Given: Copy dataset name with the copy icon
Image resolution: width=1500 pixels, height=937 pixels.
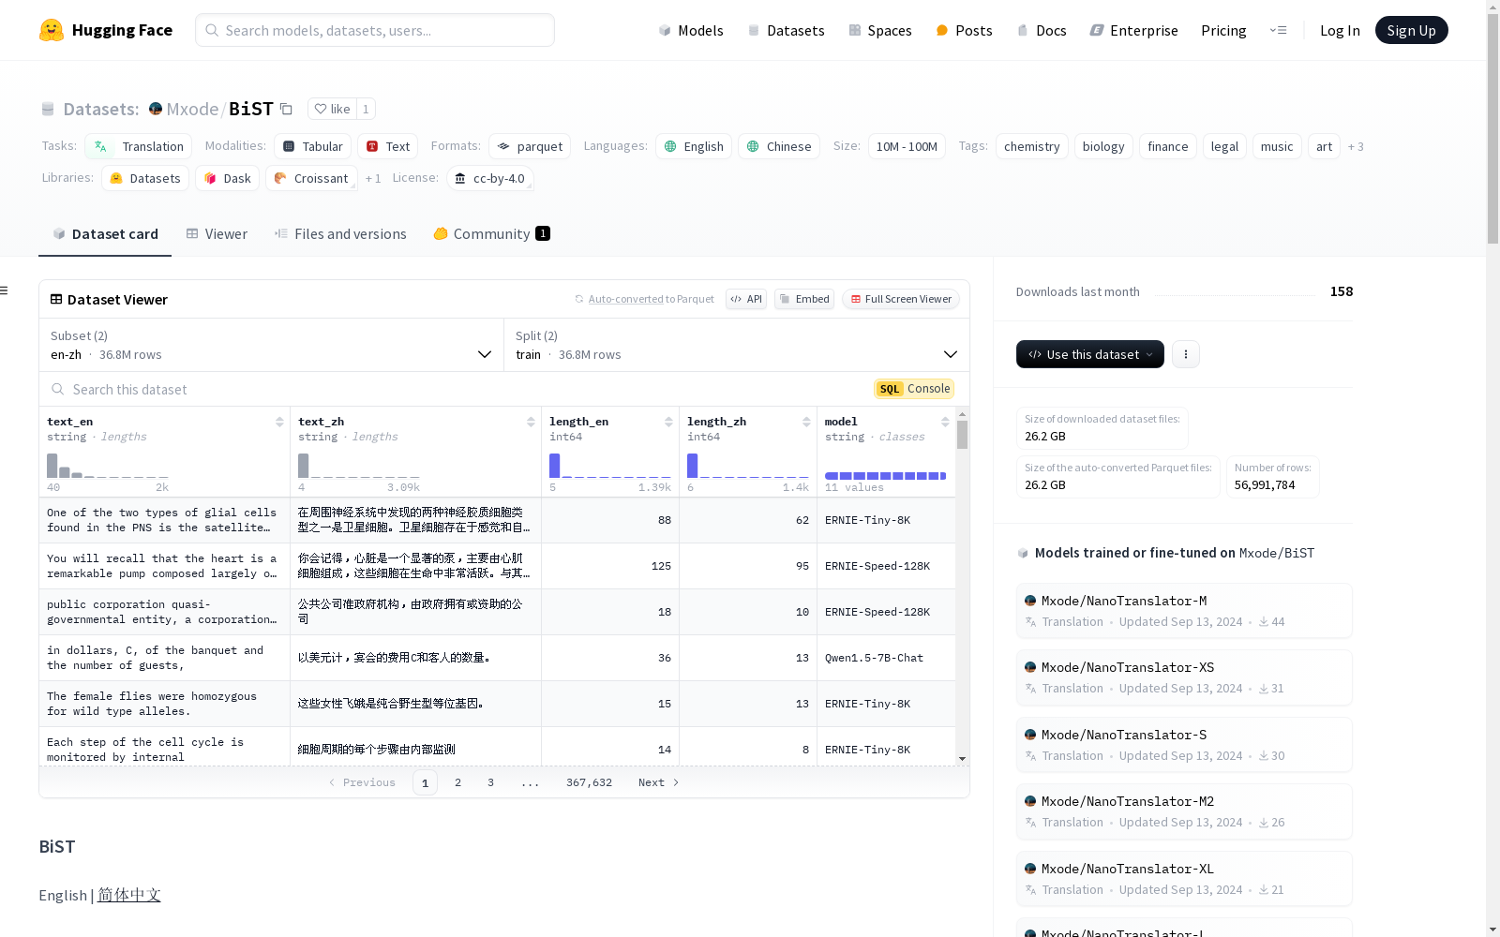Looking at the screenshot, I should tap(287, 110).
